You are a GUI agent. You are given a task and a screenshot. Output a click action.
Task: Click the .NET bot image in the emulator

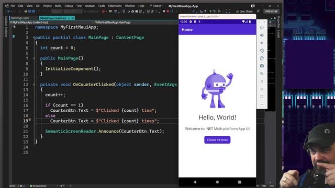pos(217,88)
